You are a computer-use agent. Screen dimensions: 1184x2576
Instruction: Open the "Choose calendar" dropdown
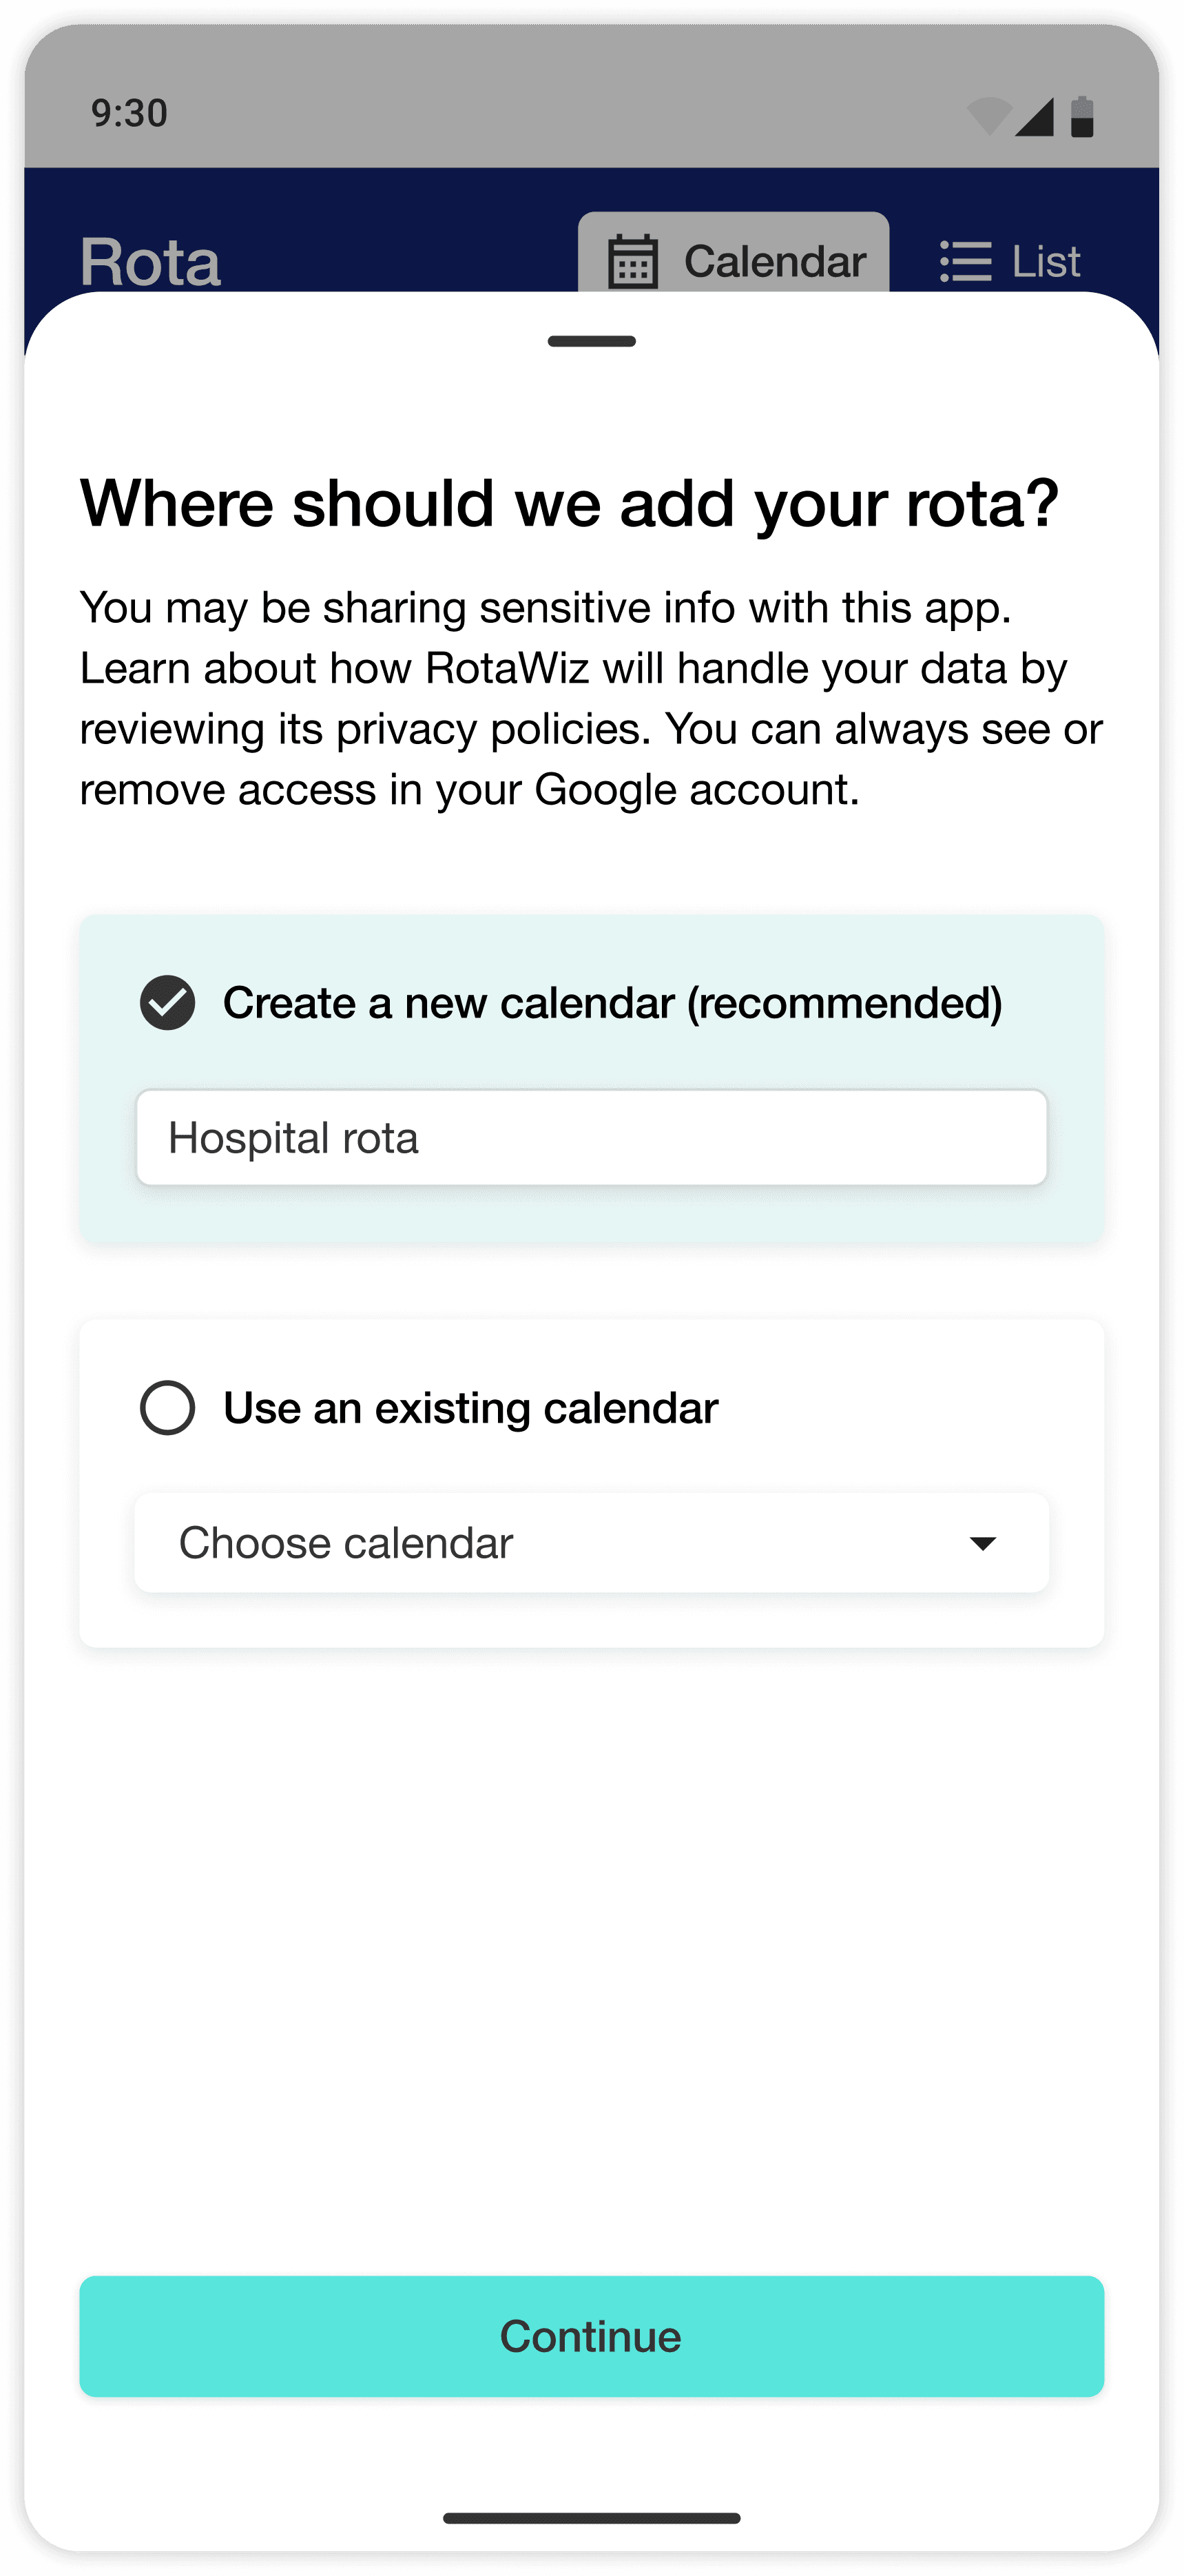560,1542
